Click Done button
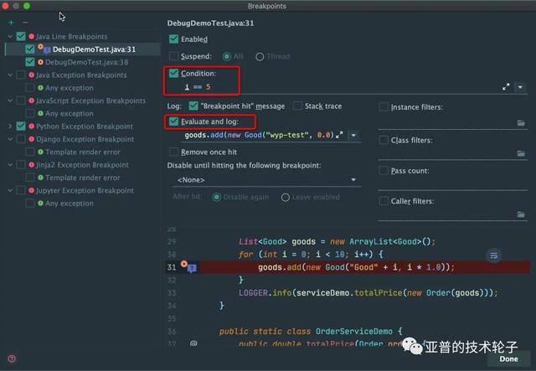The width and height of the screenshot is (536, 371). [508, 358]
